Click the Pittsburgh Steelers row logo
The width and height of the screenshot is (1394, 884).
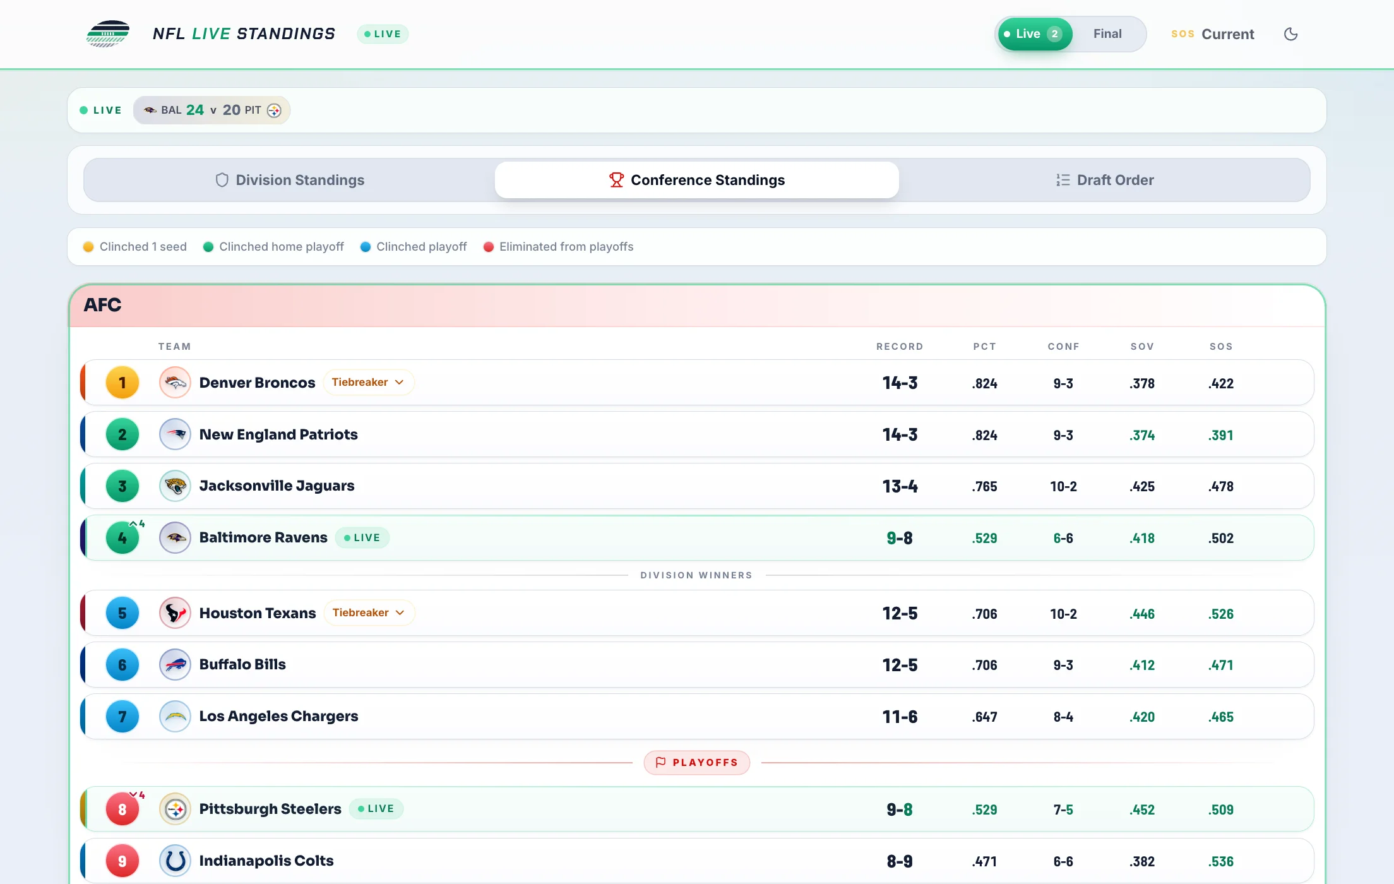175,809
